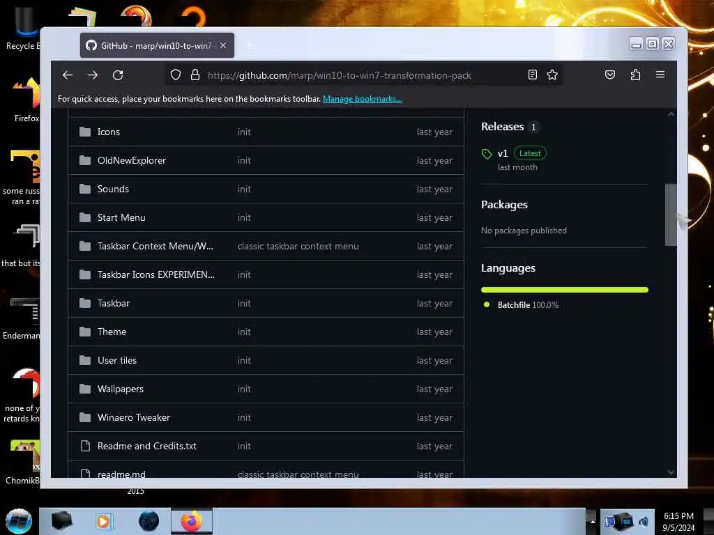Toggle reader view icon in address bar
714x535 pixels.
(x=532, y=75)
